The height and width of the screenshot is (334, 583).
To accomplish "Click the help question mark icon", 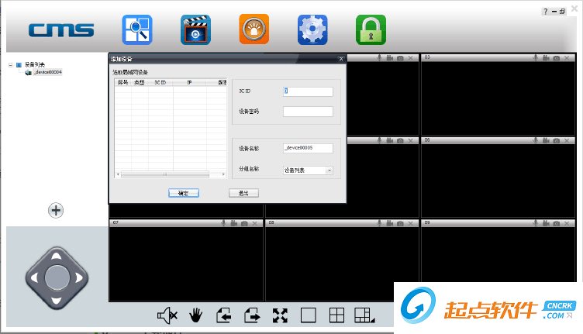I will pos(546,12).
